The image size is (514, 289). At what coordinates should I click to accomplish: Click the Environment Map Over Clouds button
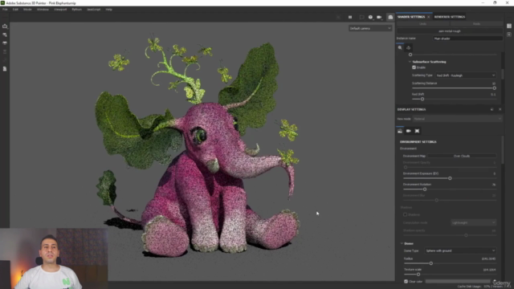[x=462, y=157]
